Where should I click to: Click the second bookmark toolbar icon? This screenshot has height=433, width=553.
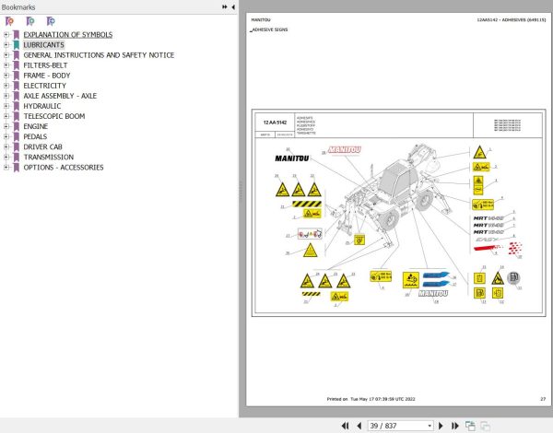(x=30, y=21)
